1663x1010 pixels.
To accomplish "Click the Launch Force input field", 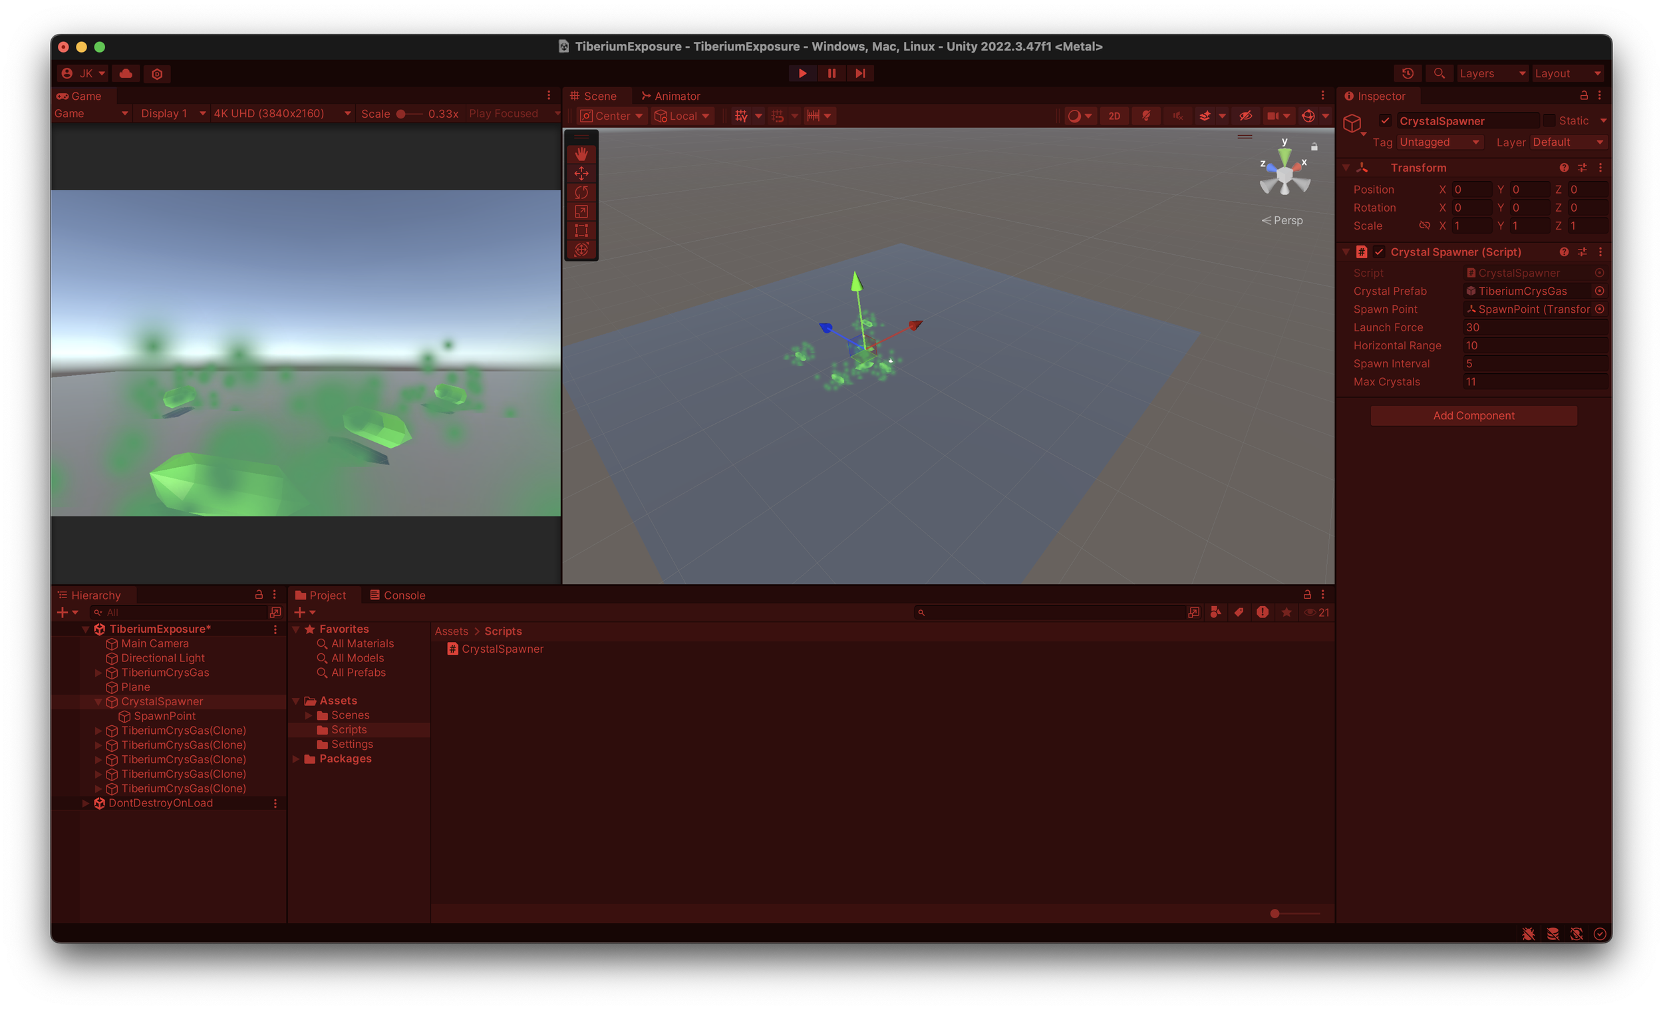I will click(1534, 327).
